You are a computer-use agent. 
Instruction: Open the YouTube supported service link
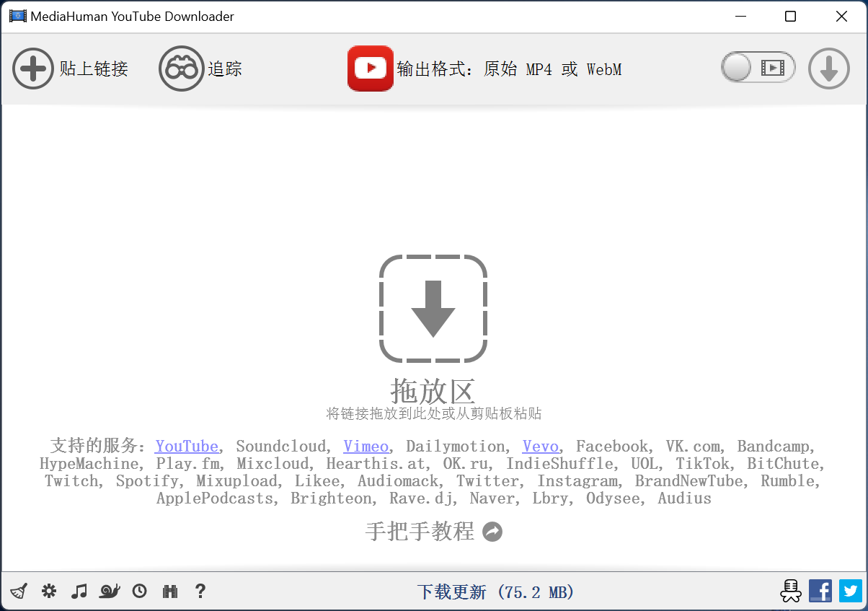pyautogui.click(x=187, y=447)
